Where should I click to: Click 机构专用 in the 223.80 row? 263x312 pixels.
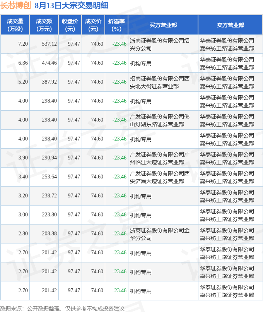pyautogui.click(x=141, y=215)
